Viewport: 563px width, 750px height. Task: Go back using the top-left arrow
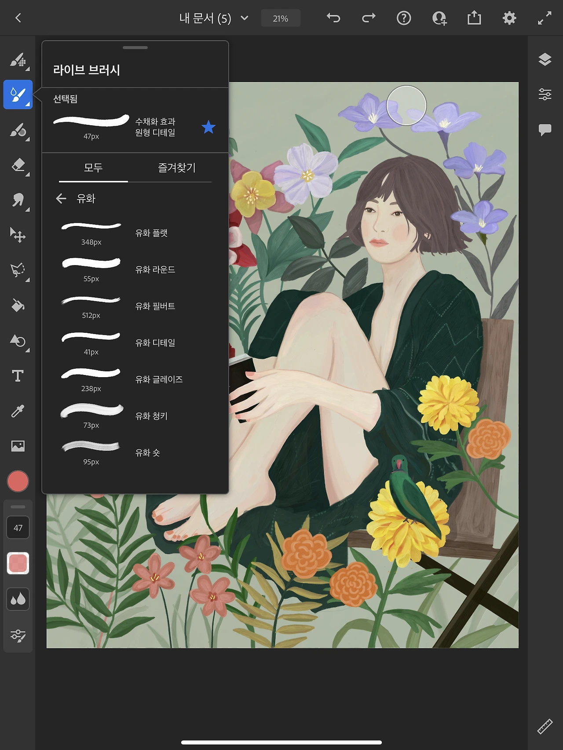point(18,18)
